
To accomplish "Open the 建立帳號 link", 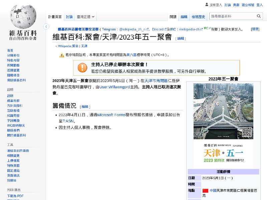I will (x=247, y=4).
